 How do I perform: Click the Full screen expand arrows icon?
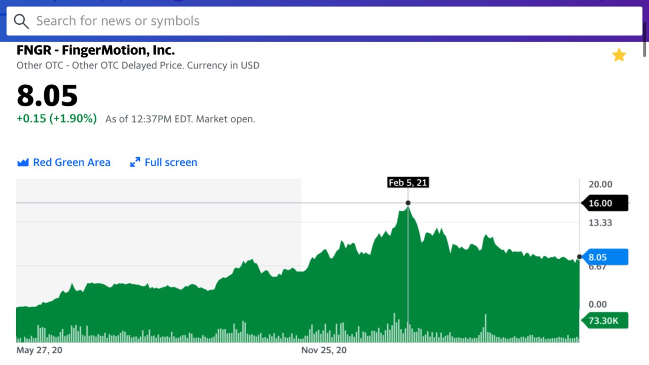click(x=135, y=162)
